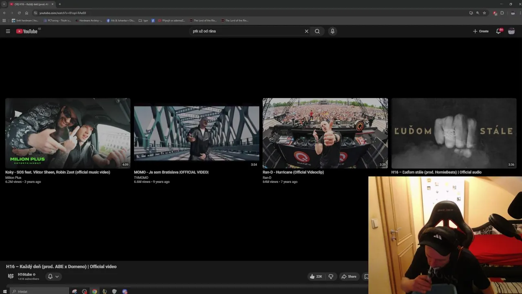Open the Facebook icon bookmark
This screenshot has height=294, width=522.
[153, 20]
